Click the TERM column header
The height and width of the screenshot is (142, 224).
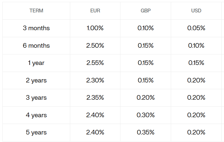[x=36, y=11]
